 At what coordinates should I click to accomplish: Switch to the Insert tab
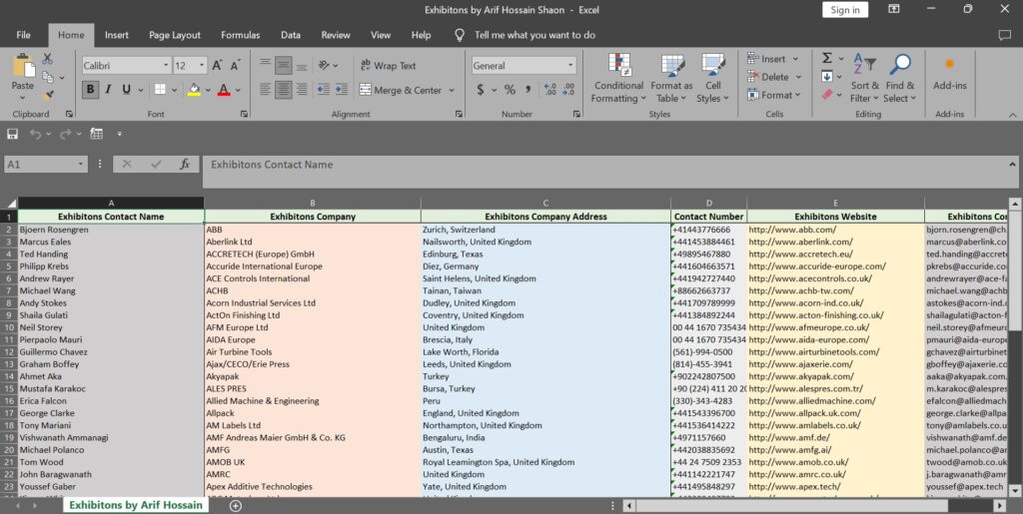(117, 35)
